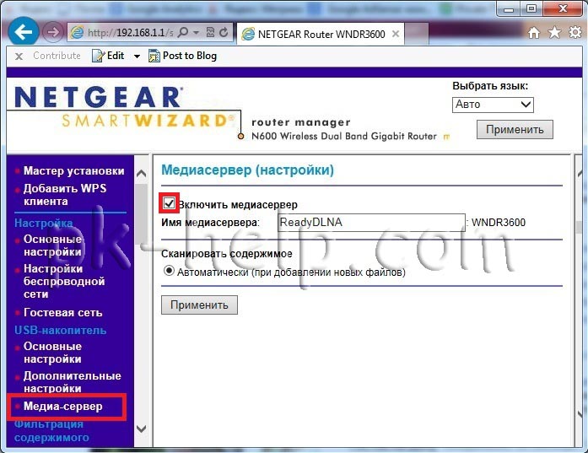Open Настройки беспроводной сети link
Viewport: 588px width, 453px height.
tap(64, 281)
